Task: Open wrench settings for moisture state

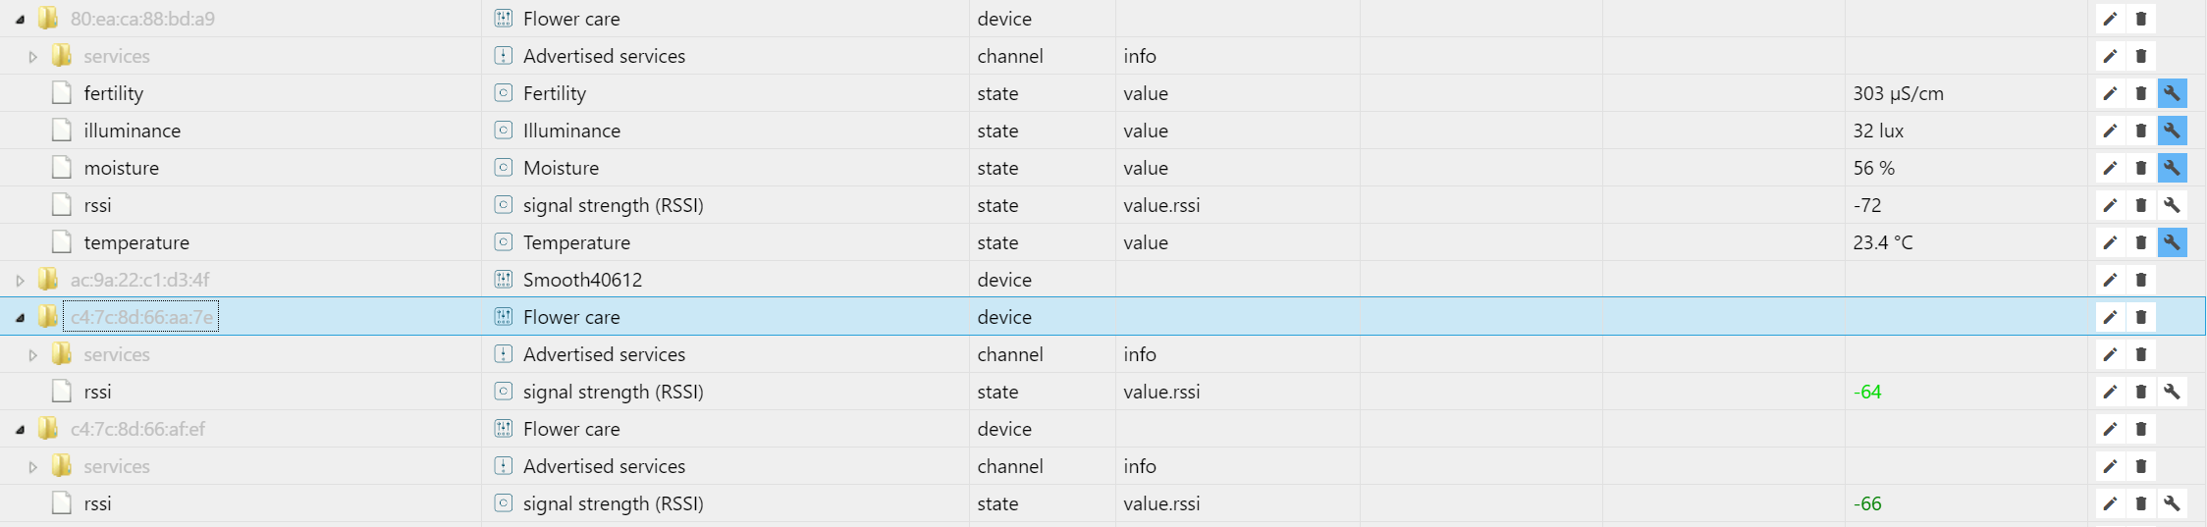Action: click(x=2172, y=168)
